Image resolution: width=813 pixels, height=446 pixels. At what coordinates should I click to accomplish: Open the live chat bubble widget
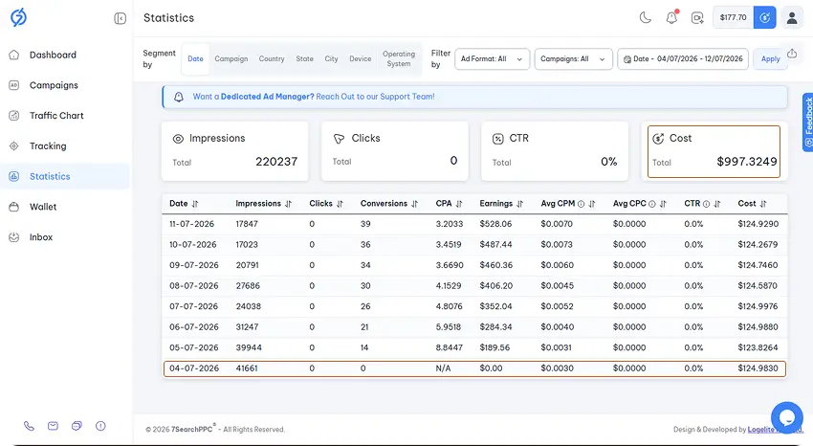tap(786, 417)
